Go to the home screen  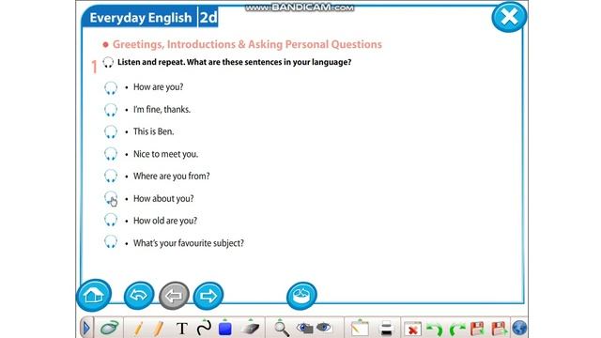coord(94,295)
